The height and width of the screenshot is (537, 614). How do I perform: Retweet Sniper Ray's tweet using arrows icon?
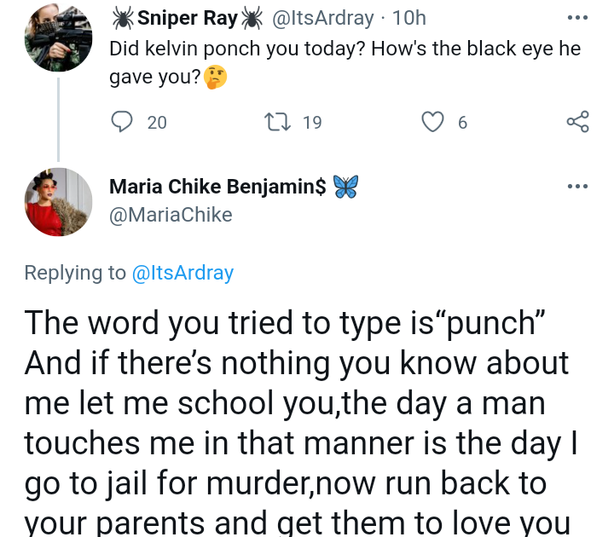click(x=278, y=122)
